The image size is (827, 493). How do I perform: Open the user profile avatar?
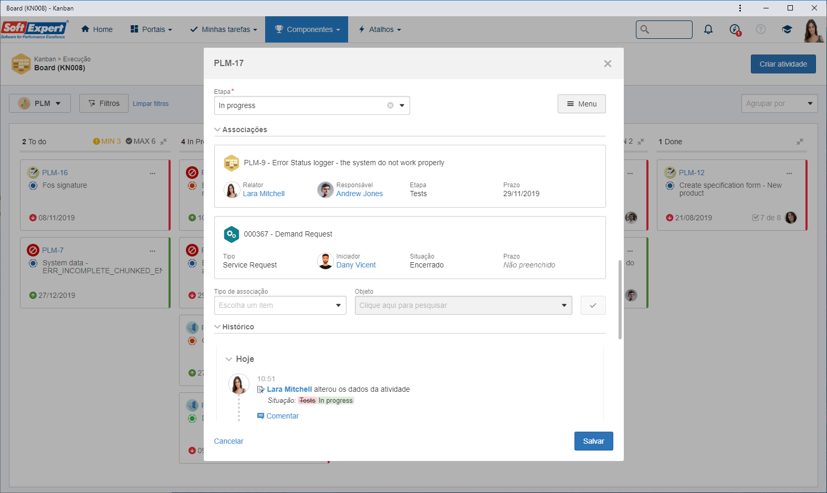[813, 30]
